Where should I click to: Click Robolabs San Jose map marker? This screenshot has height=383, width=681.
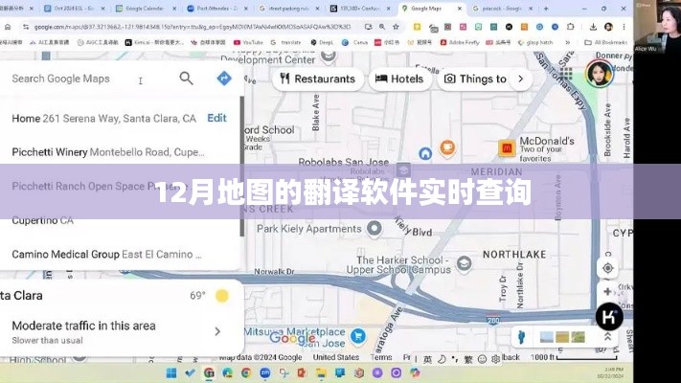point(403,169)
